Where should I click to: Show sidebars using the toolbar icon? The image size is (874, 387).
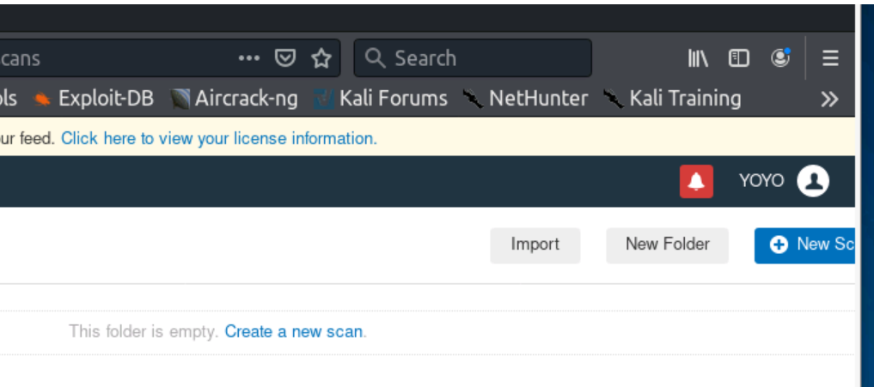pyautogui.click(x=738, y=58)
